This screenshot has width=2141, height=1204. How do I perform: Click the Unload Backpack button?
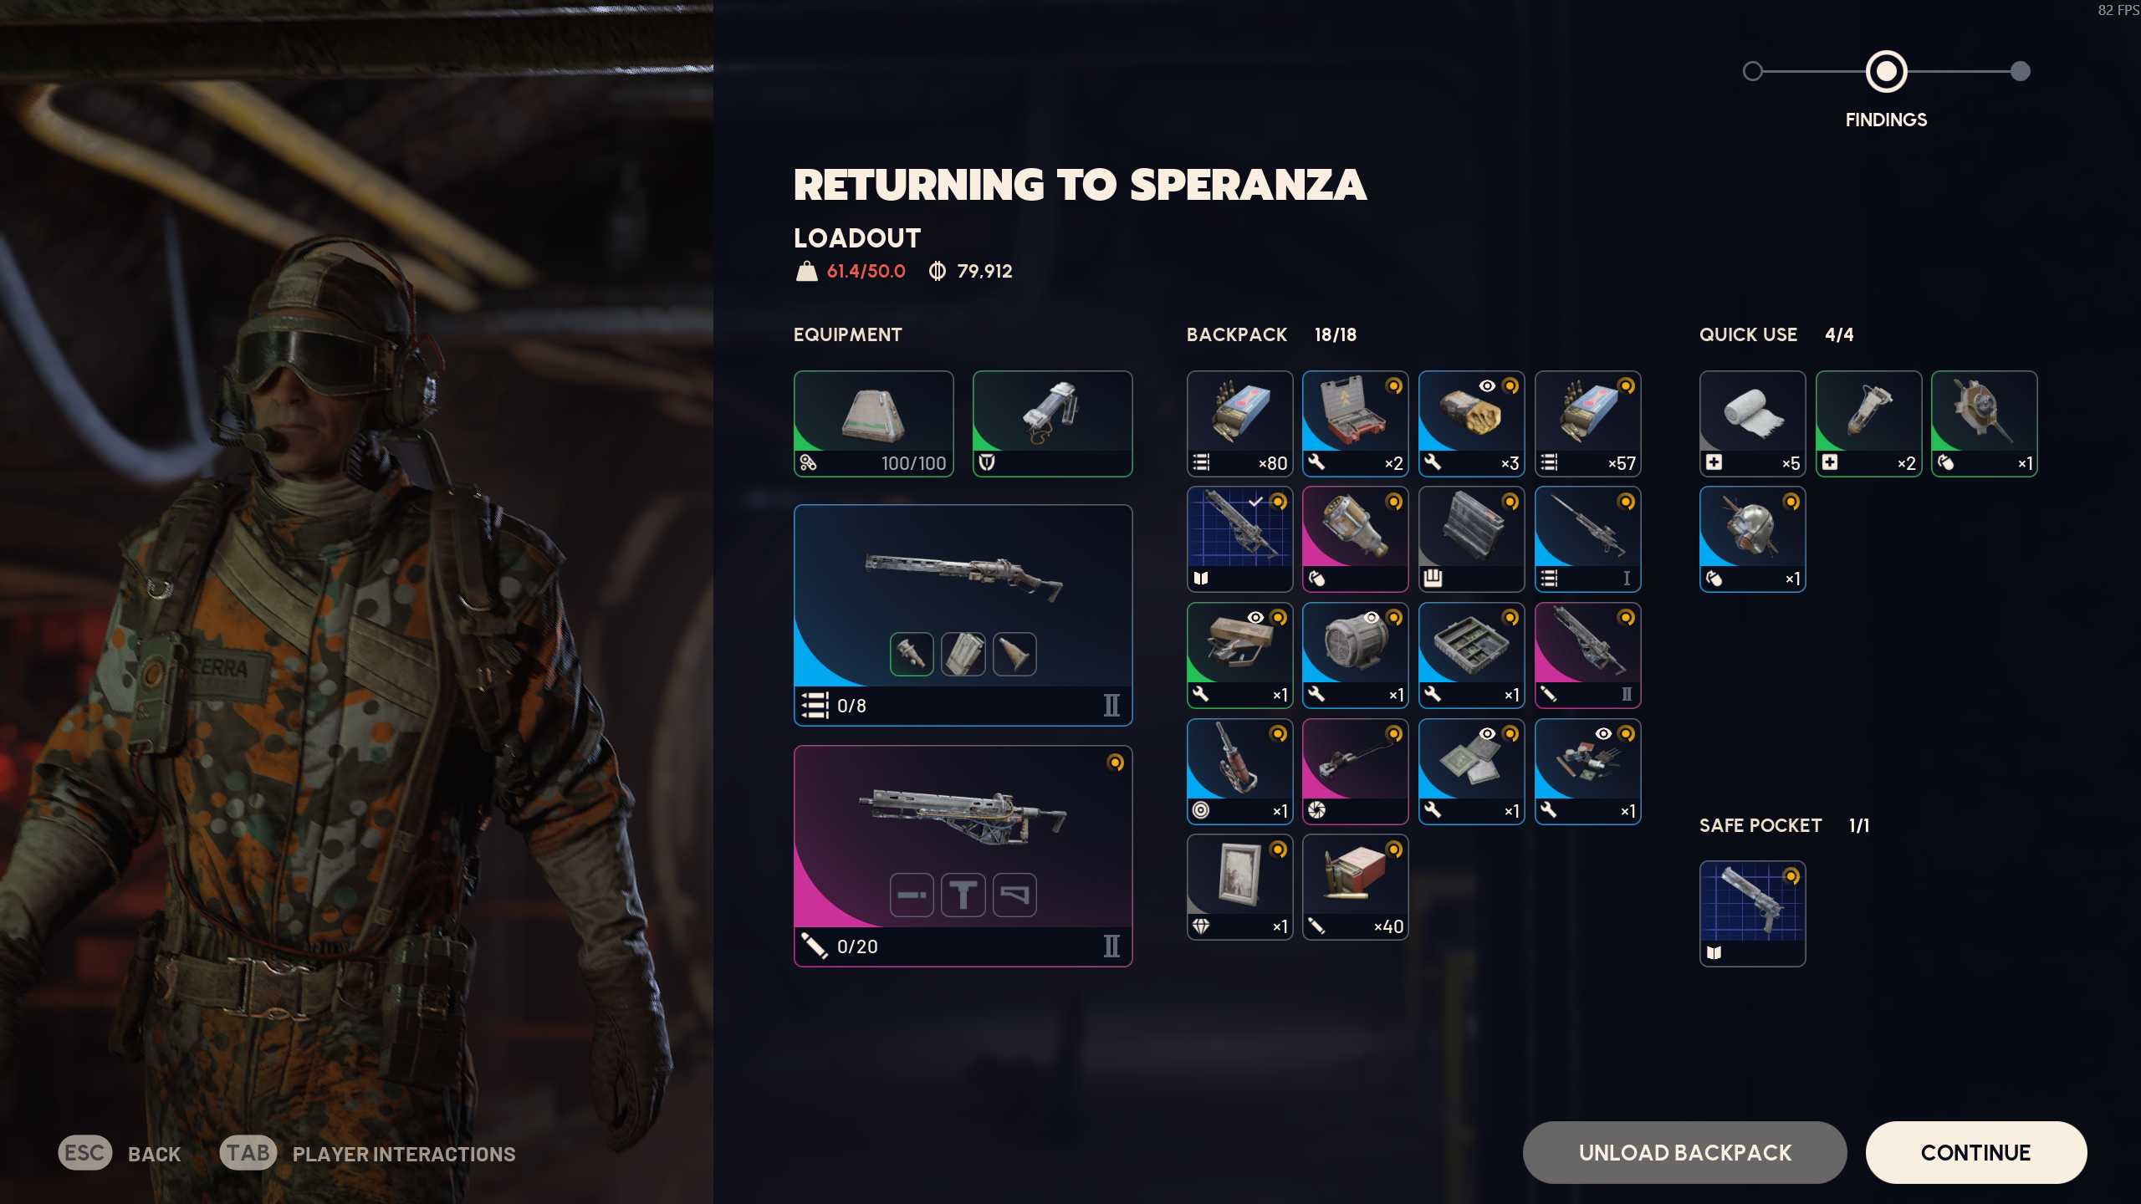(1684, 1152)
